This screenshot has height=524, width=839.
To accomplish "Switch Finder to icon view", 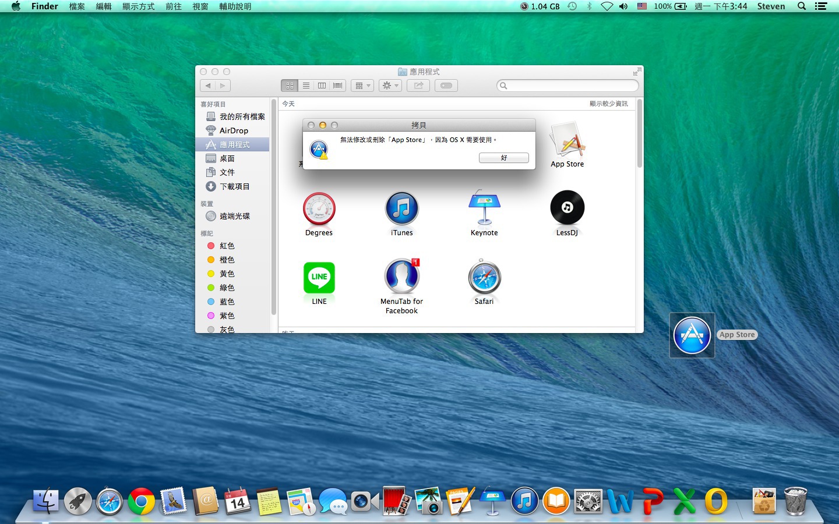I will [x=290, y=86].
